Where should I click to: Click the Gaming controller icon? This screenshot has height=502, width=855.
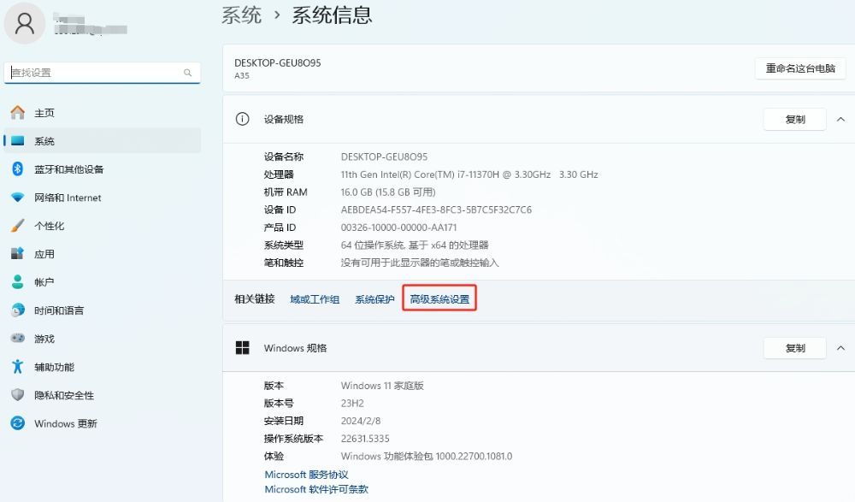click(x=17, y=339)
